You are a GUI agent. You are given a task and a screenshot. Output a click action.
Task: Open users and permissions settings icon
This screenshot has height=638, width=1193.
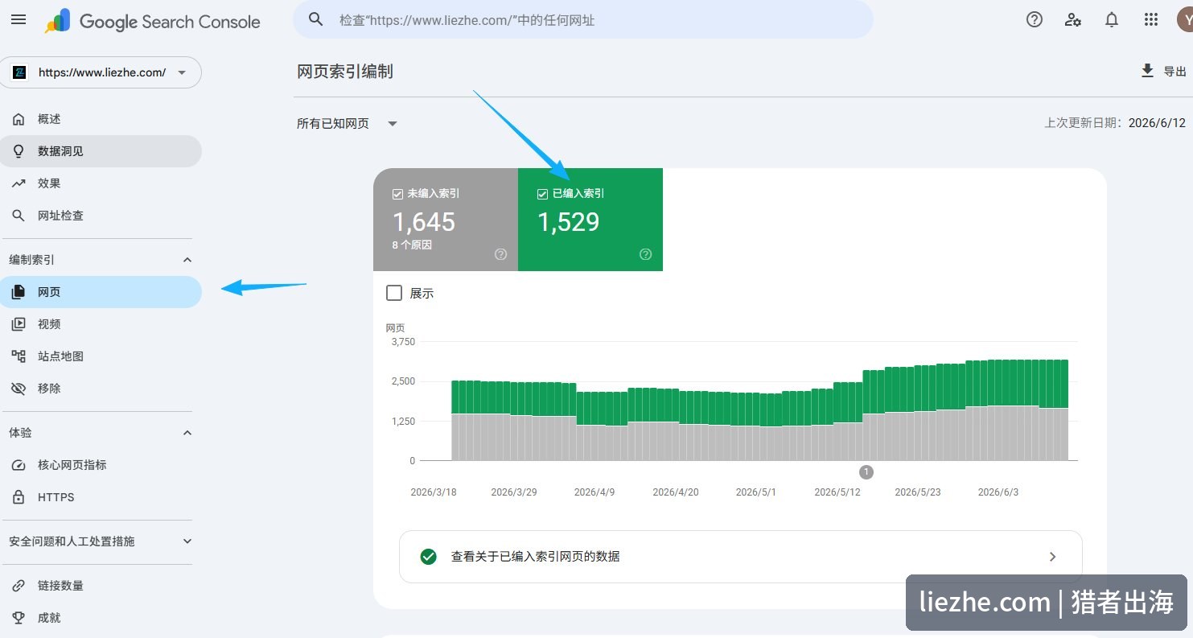(x=1073, y=20)
